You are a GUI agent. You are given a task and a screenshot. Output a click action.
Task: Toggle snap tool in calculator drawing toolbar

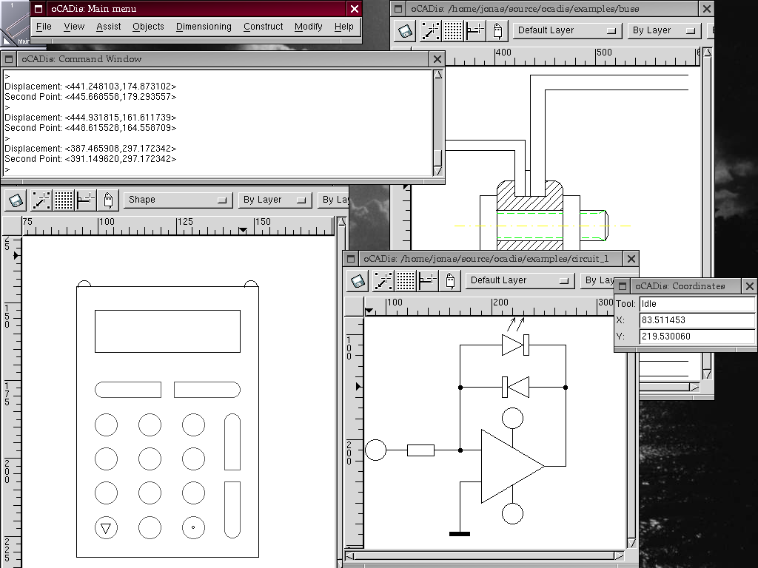tap(40, 200)
